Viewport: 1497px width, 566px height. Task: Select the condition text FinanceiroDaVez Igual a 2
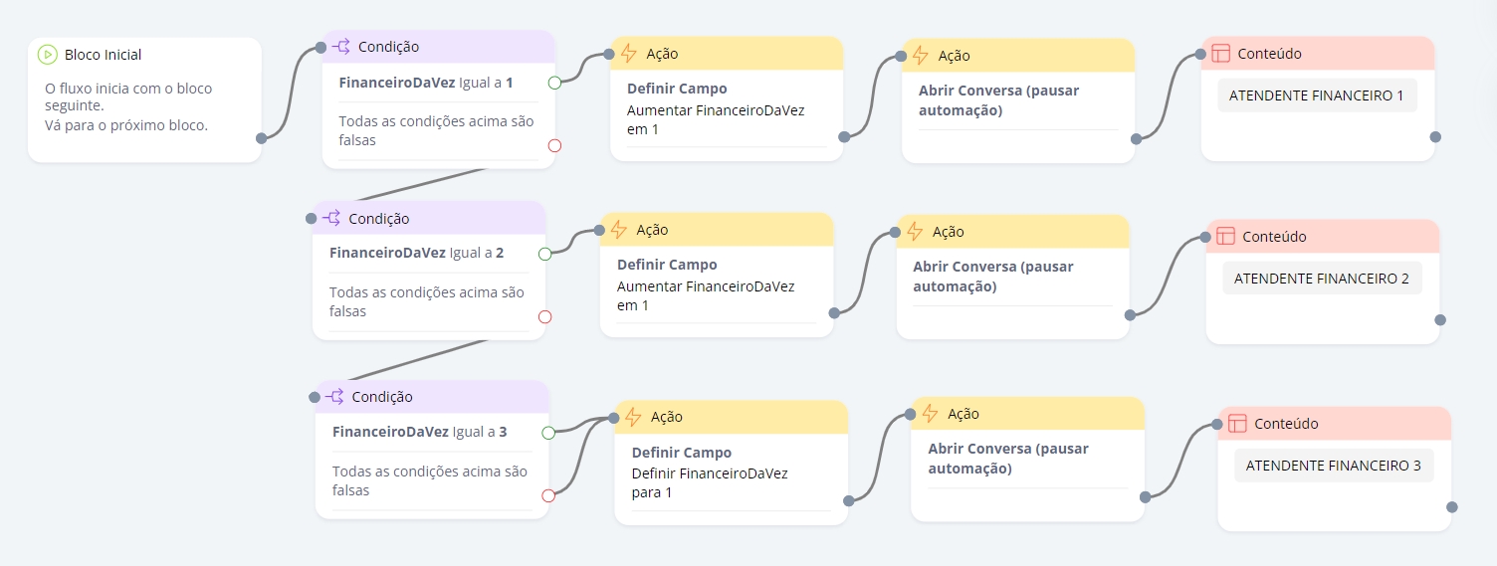click(416, 253)
